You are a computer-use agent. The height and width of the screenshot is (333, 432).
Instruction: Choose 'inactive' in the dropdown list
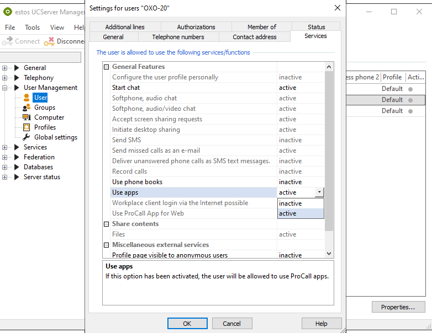point(300,203)
